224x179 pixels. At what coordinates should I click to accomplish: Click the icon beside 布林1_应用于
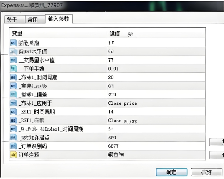pos(13,103)
